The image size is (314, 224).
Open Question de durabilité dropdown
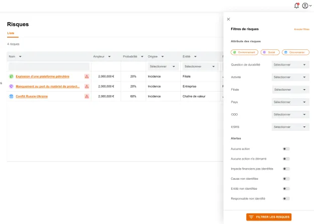290,65
